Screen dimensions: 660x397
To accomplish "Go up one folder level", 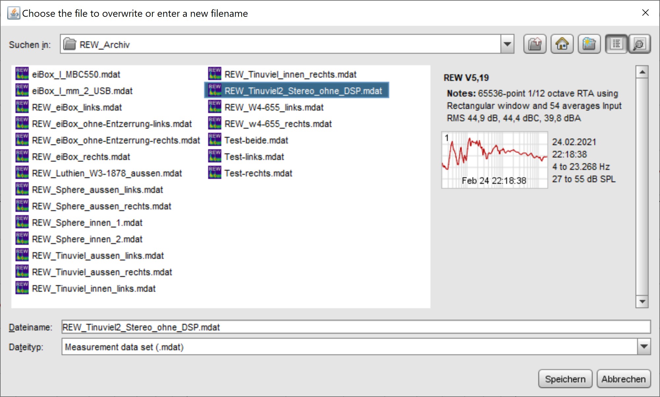I will pos(535,44).
